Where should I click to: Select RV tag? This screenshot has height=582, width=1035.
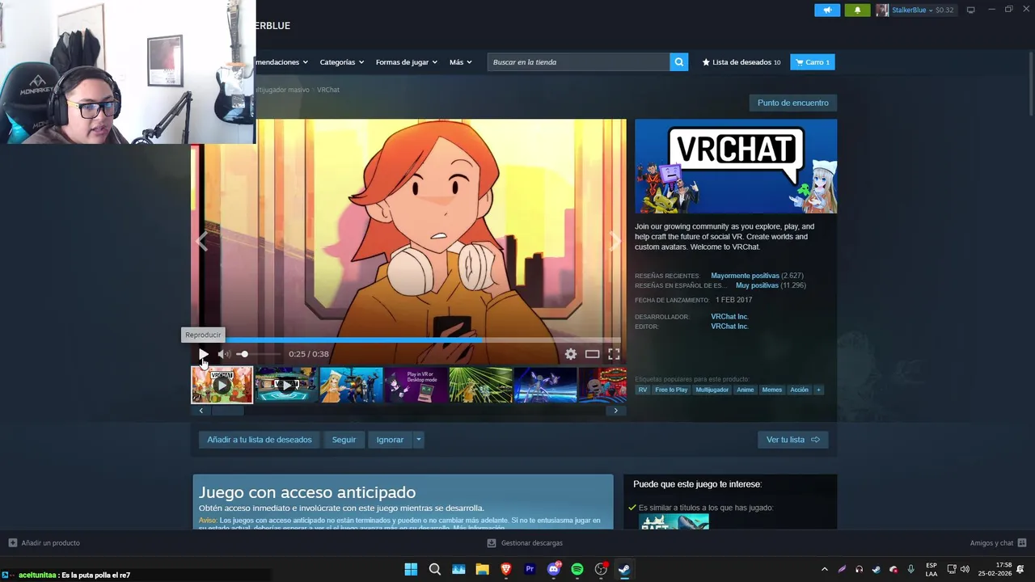tap(643, 390)
